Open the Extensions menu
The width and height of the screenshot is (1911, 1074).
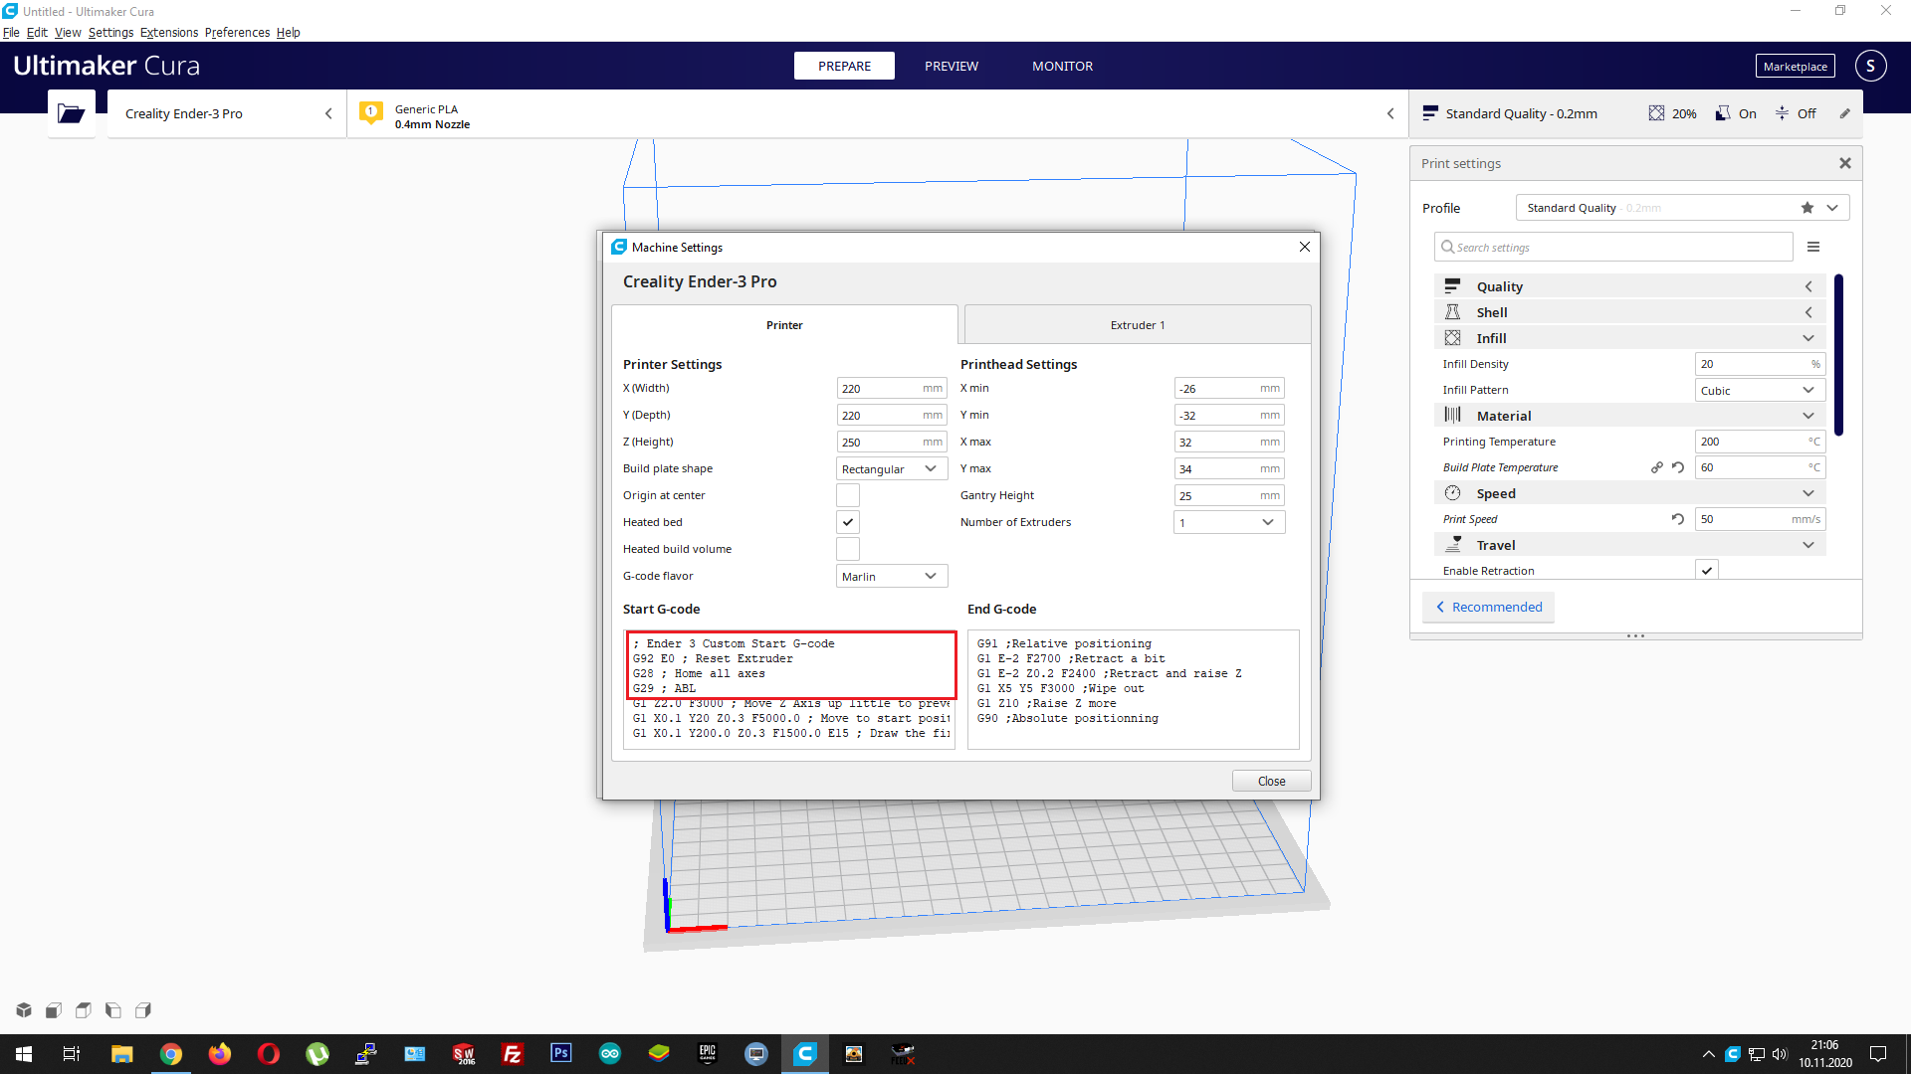169,32
